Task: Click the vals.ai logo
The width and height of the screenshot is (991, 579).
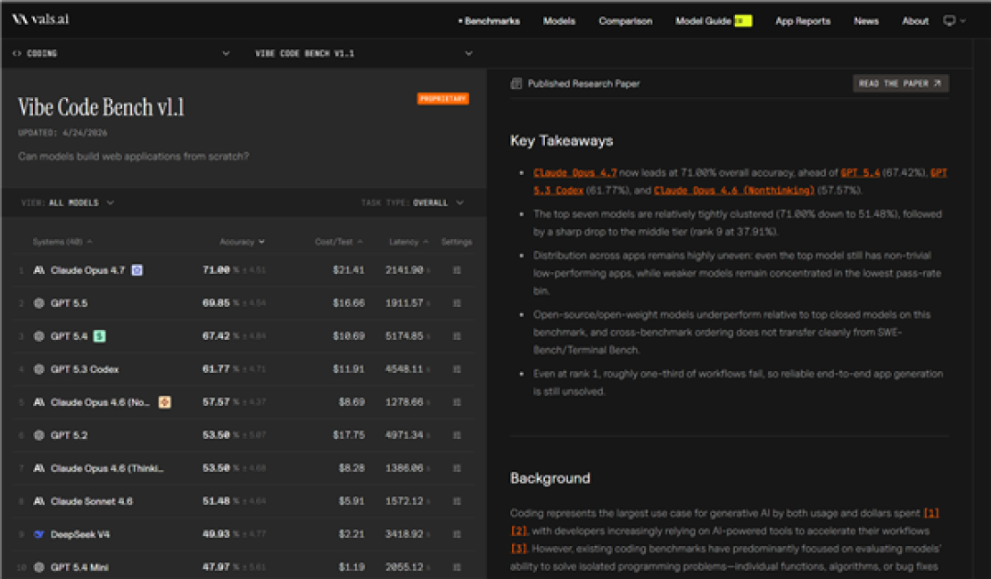Action: (40, 19)
